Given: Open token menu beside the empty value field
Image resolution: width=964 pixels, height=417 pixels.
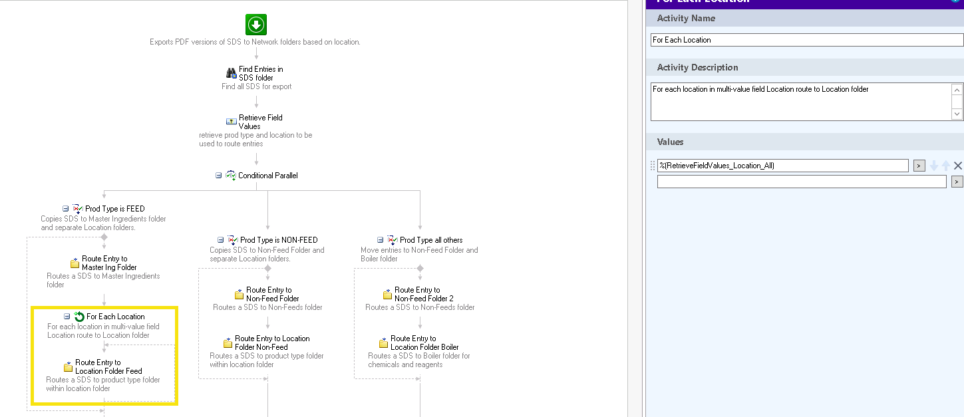Looking at the screenshot, I should coord(957,182).
